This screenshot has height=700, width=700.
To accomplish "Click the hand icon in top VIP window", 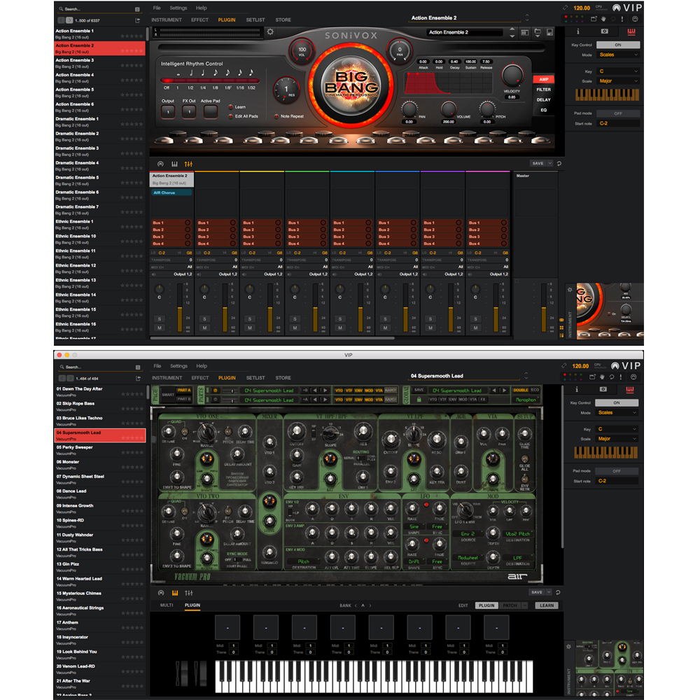I will (x=603, y=19).
